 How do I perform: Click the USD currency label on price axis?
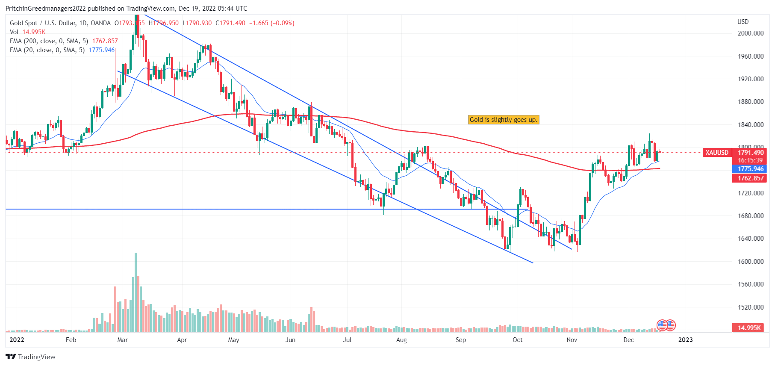pos(743,22)
